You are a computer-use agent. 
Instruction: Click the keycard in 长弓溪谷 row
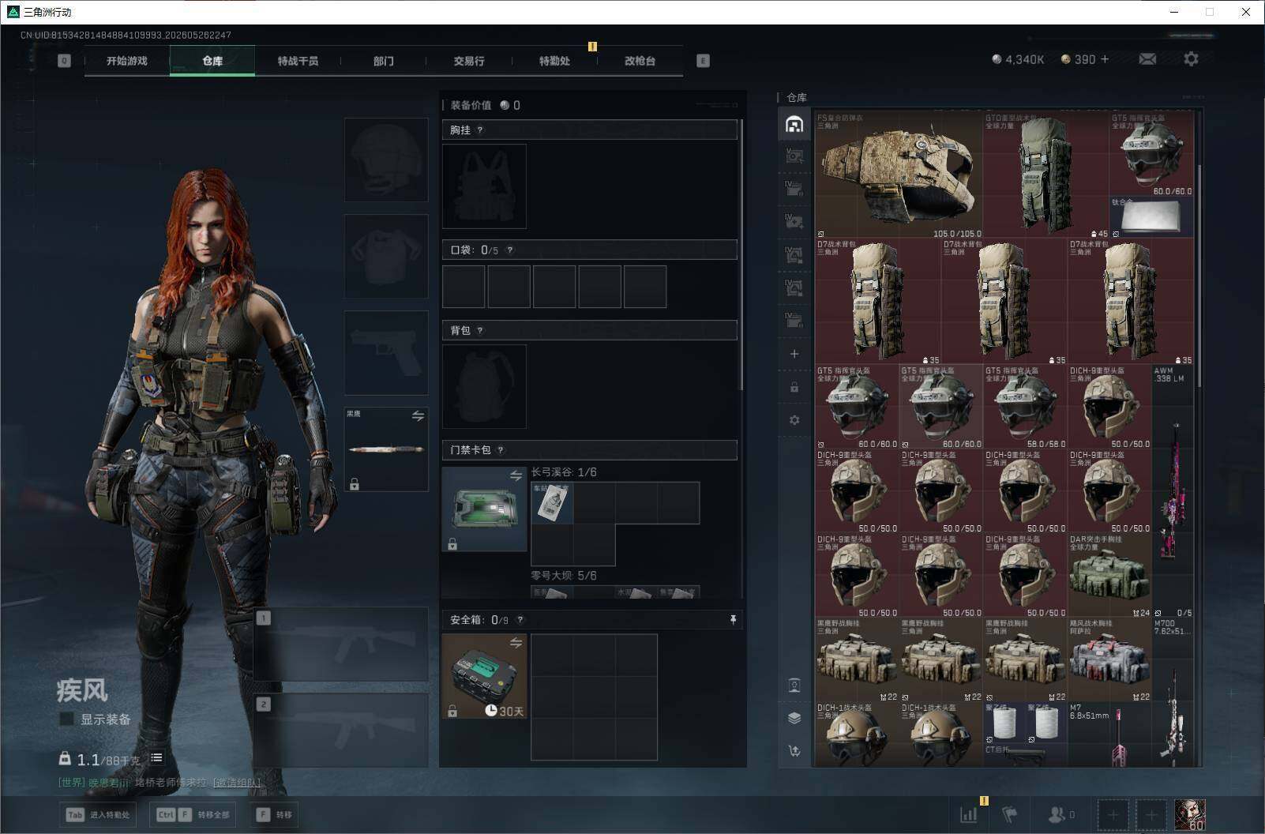coord(552,502)
